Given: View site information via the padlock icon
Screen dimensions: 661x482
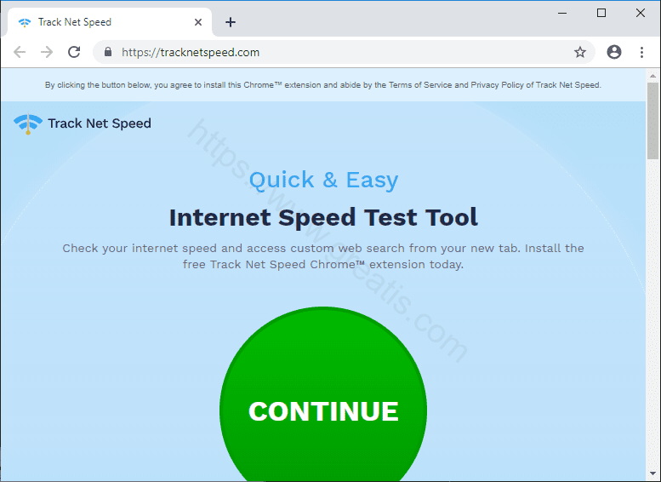Looking at the screenshot, I should (108, 52).
